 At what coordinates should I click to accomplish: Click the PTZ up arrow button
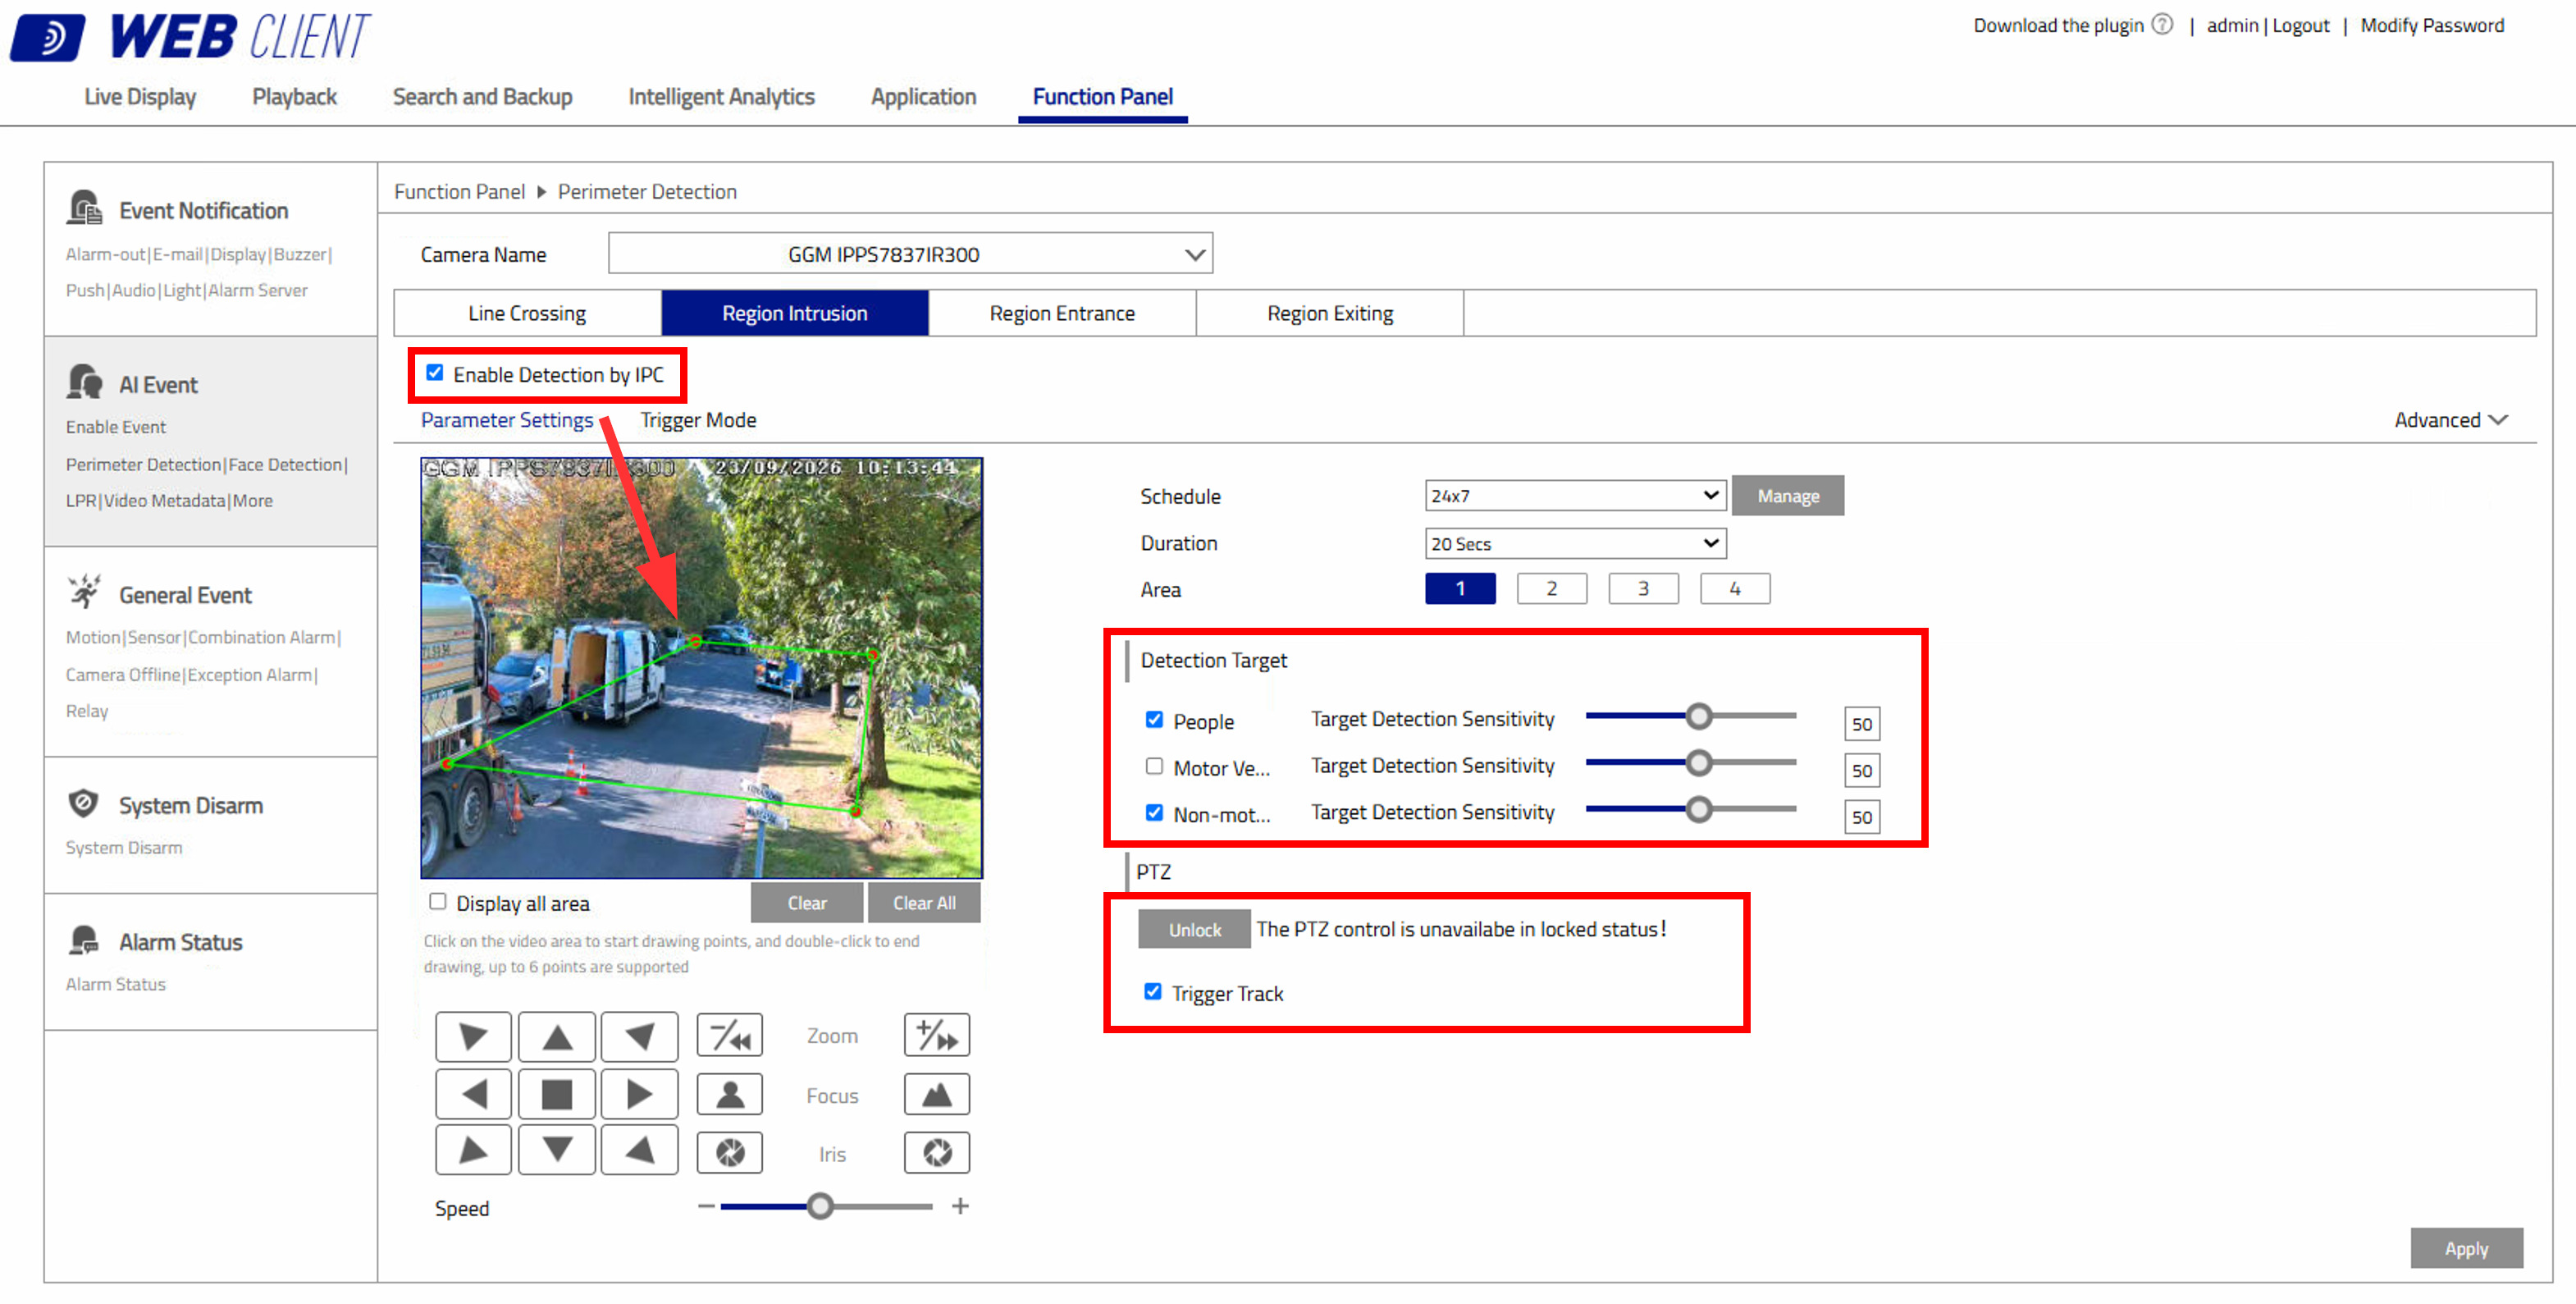[557, 1037]
